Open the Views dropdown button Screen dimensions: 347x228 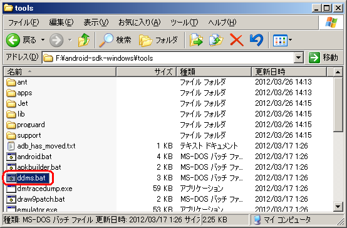tap(282, 40)
